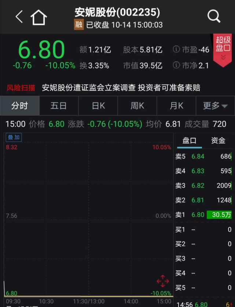
Task: Switch to the 周K tab
Action: coord(137,106)
